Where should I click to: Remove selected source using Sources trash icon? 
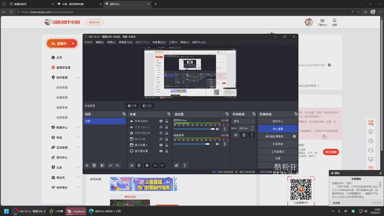click(139, 166)
